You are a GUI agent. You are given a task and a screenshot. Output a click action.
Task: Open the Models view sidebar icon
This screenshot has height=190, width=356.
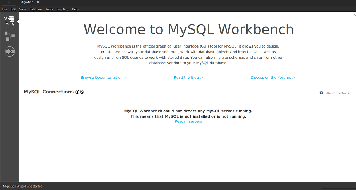click(9, 36)
